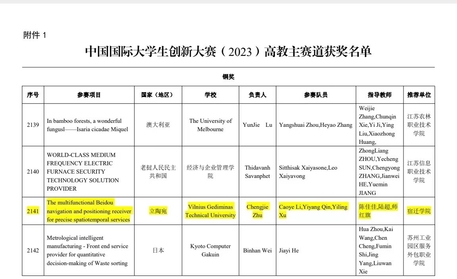The width and height of the screenshot is (457, 279).
Task: Click the 铜奖 heading above the table
Action: 228,77
